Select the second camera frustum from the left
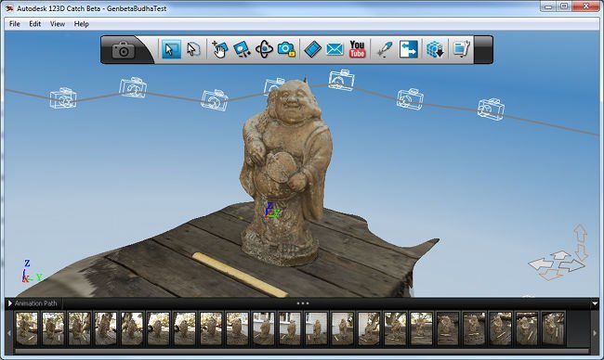 (133, 88)
